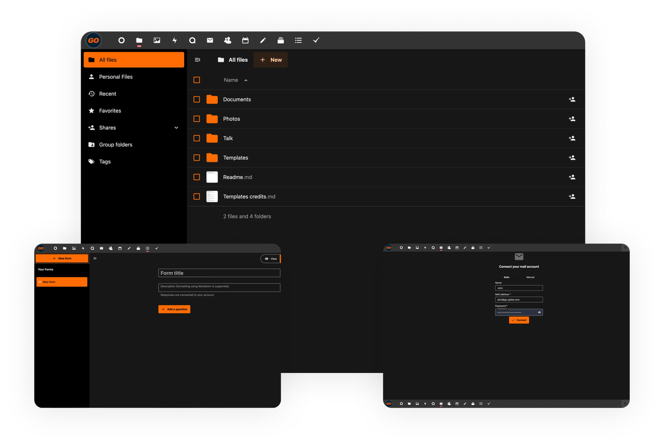
Task: Click the share icon for Documents folder
Action: (x=572, y=100)
